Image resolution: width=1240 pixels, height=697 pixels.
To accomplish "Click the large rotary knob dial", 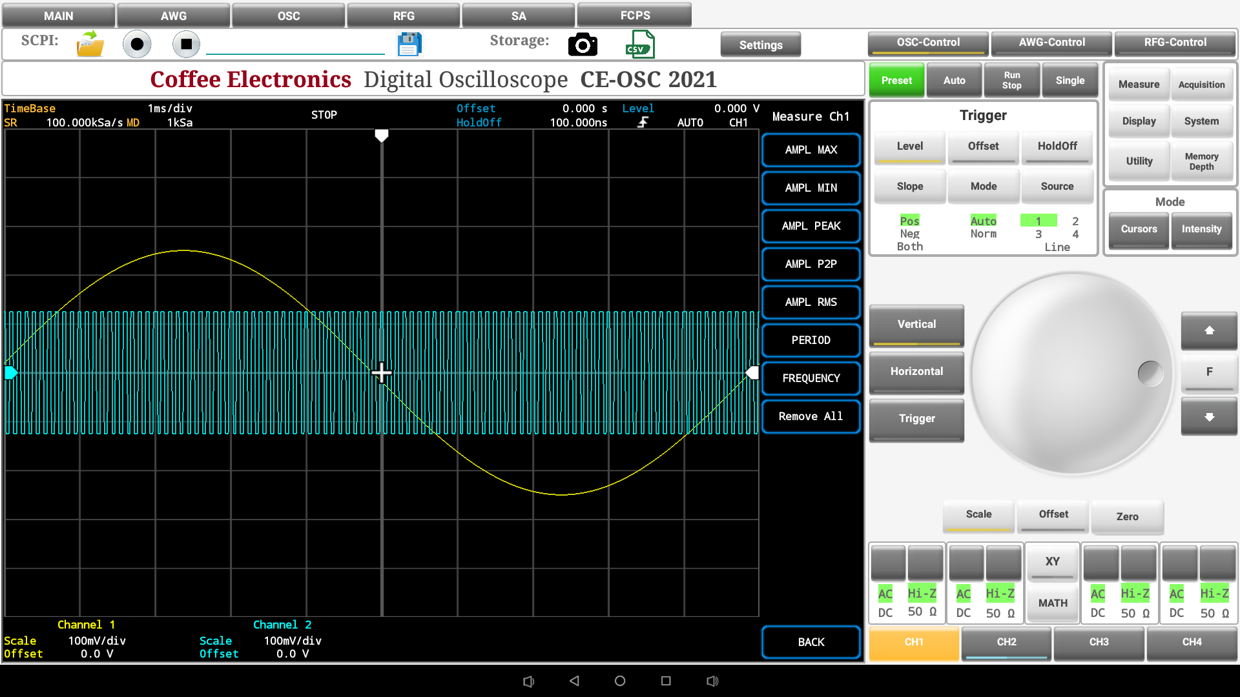I will point(1072,373).
